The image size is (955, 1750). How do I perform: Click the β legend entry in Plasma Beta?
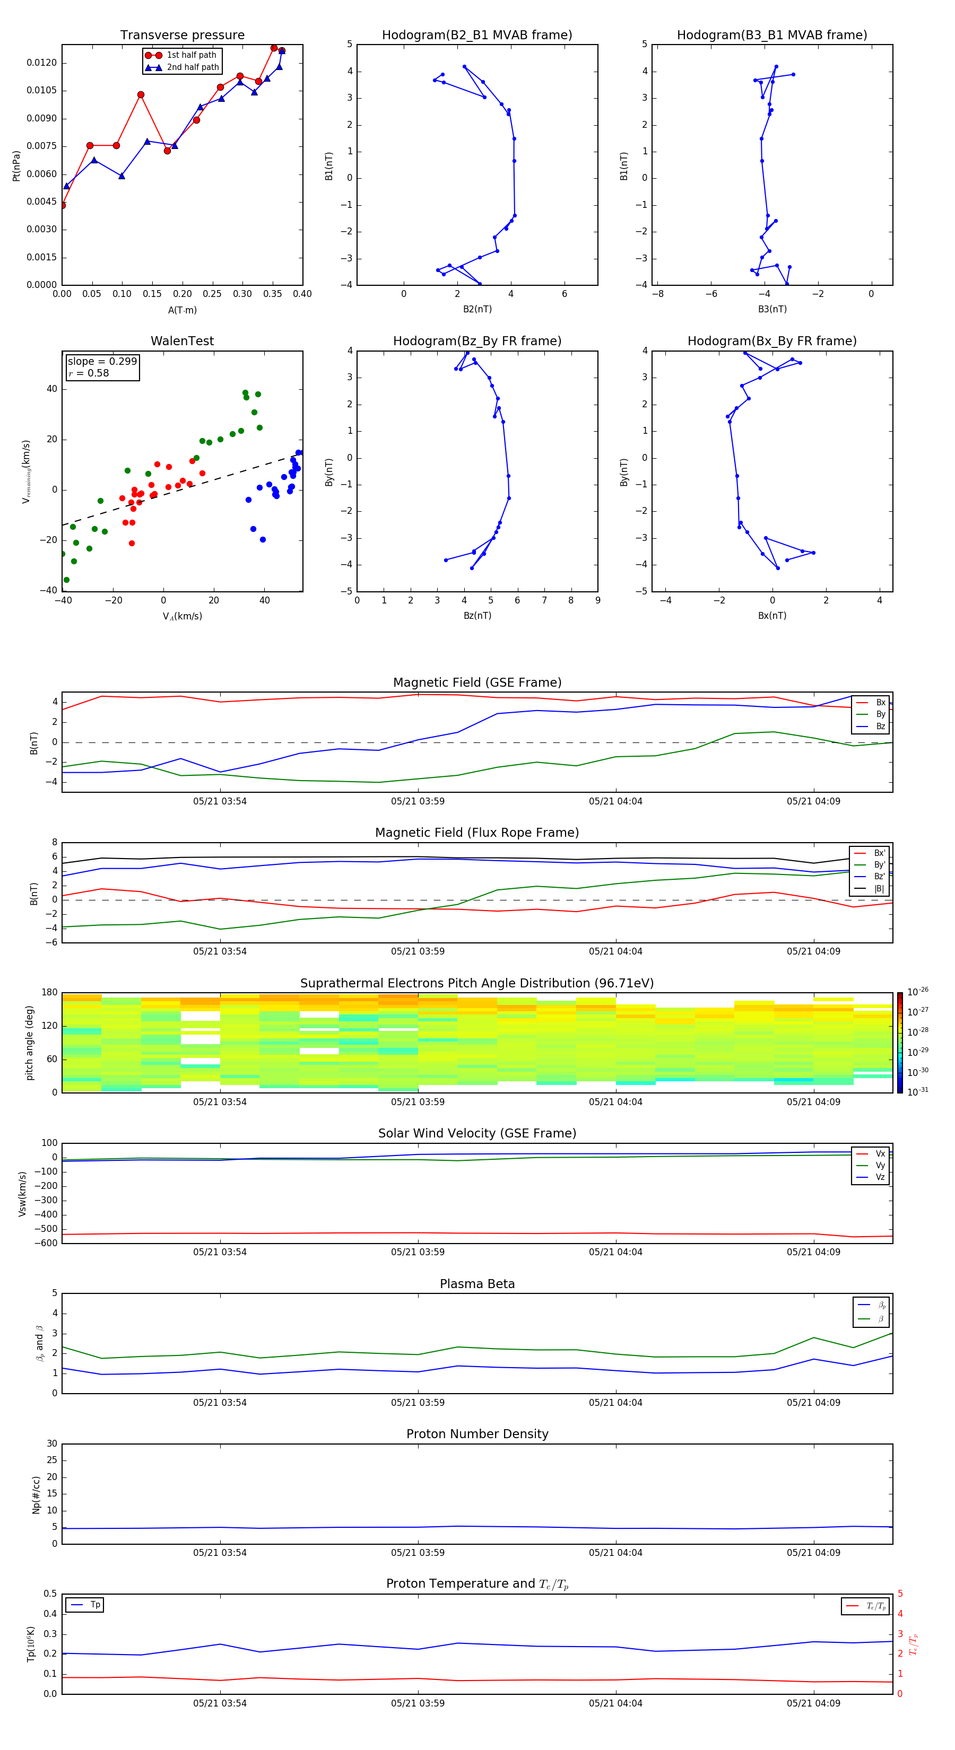871,1319
